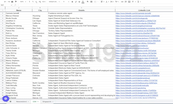Open the fill color picker

click(88, 2)
